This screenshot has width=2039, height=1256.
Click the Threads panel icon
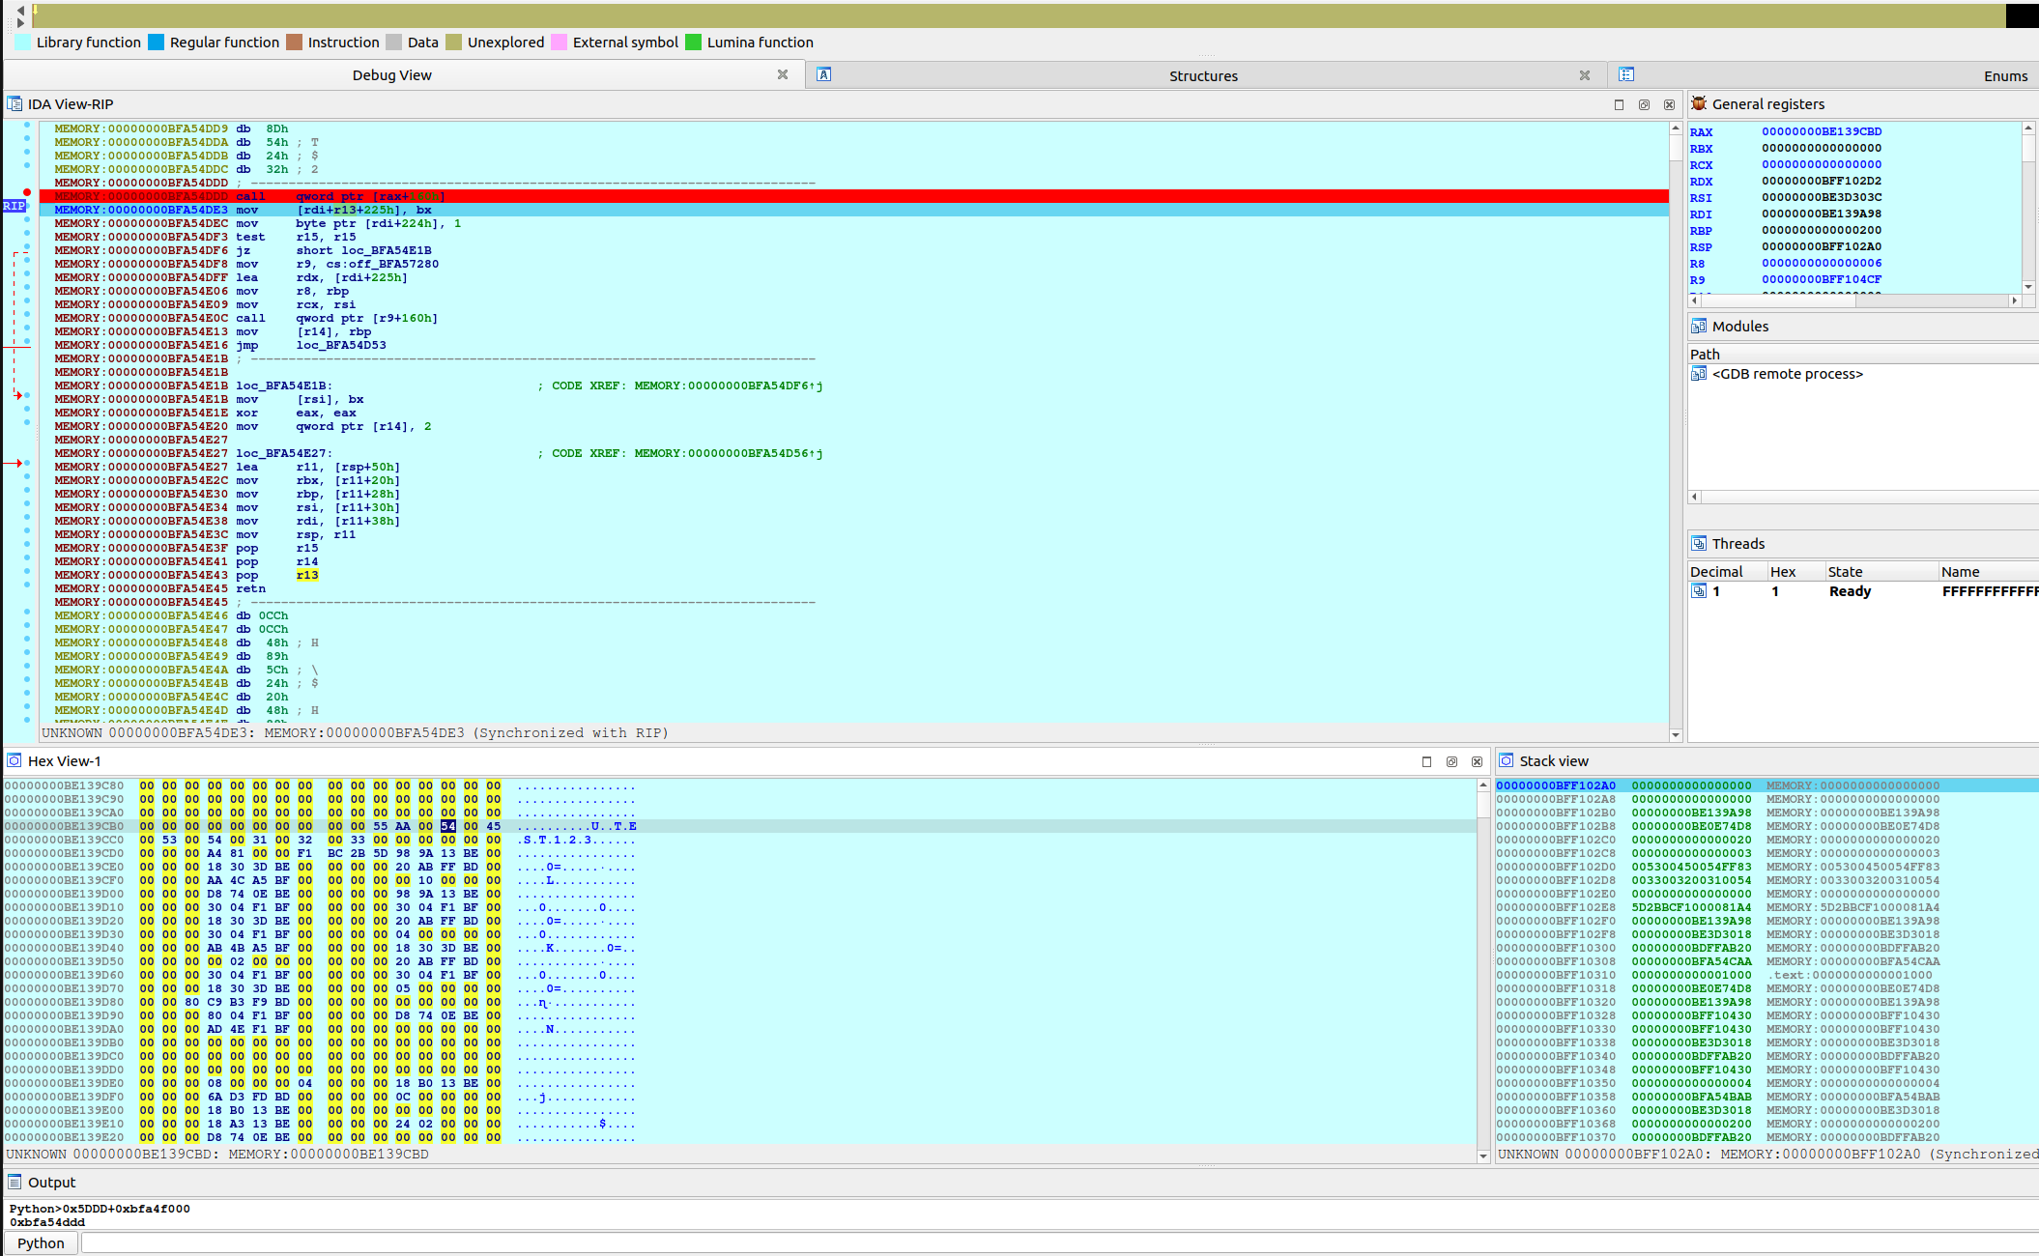[1699, 543]
